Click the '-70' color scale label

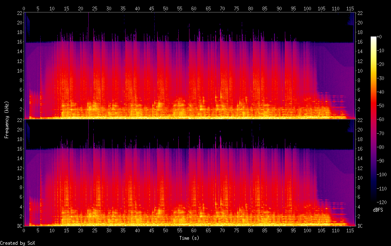pyautogui.click(x=380, y=133)
